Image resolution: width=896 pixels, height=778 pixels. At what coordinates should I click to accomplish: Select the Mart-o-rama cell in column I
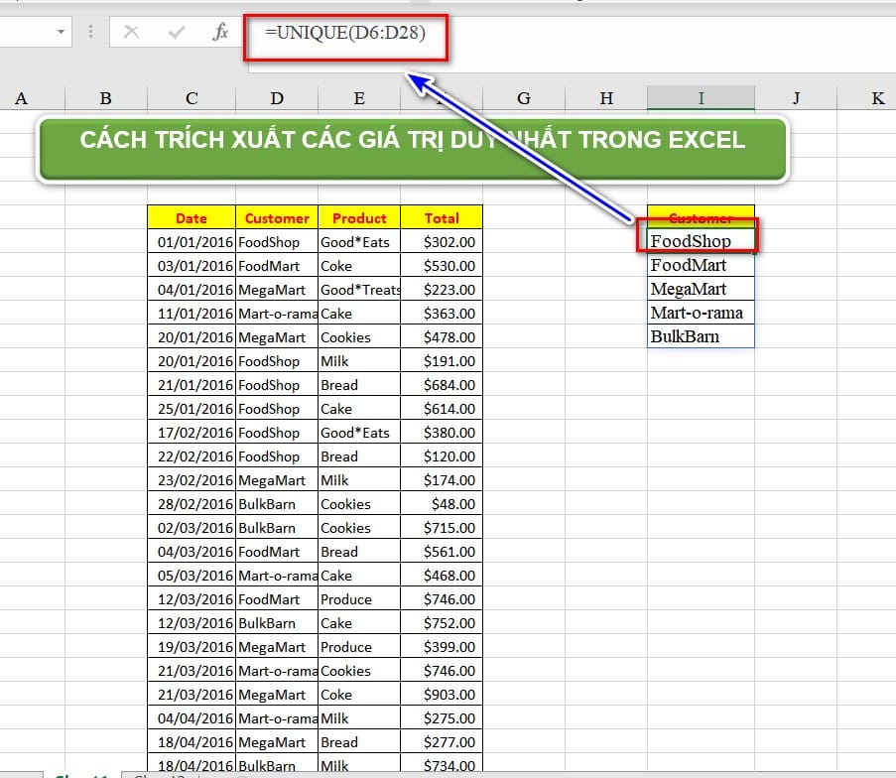click(x=700, y=313)
